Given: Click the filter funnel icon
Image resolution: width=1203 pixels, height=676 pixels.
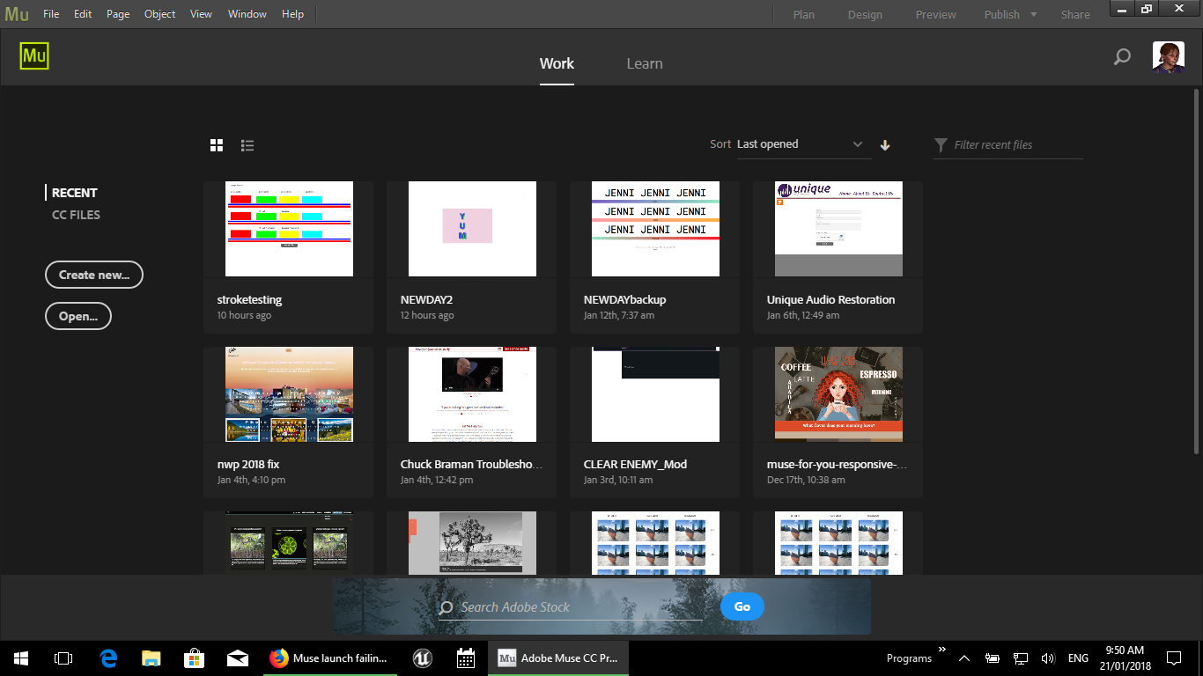Looking at the screenshot, I should (x=941, y=144).
